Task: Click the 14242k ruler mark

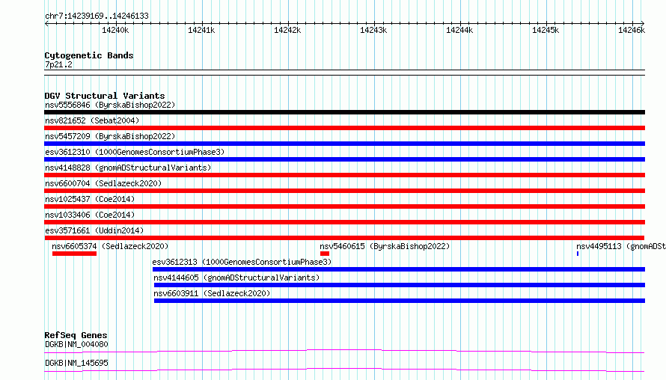Action: pos(287,30)
